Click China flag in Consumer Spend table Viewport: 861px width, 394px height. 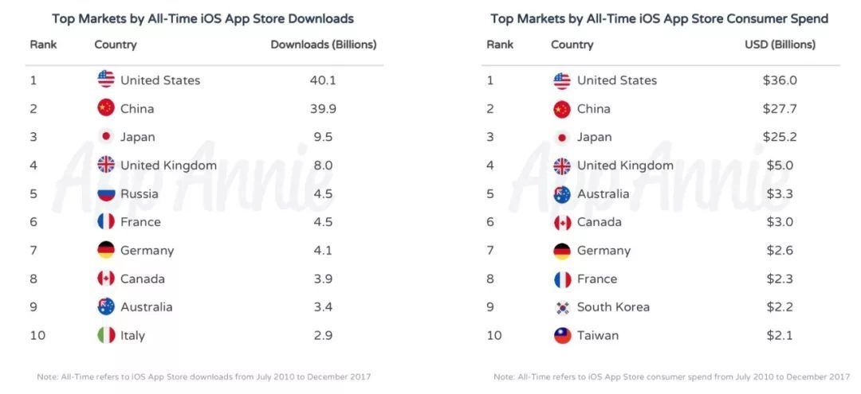click(x=562, y=108)
